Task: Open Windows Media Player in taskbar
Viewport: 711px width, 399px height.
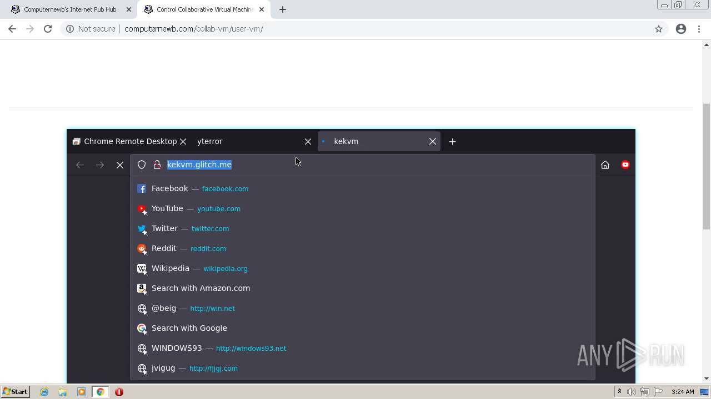Action: click(82, 392)
